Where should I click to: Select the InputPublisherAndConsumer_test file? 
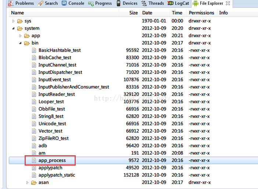[x=74, y=87]
